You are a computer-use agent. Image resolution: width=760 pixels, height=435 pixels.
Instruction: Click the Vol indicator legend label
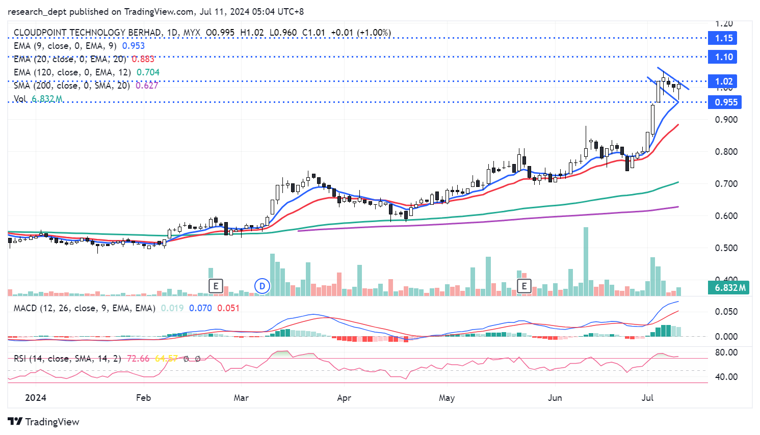pyautogui.click(x=20, y=99)
